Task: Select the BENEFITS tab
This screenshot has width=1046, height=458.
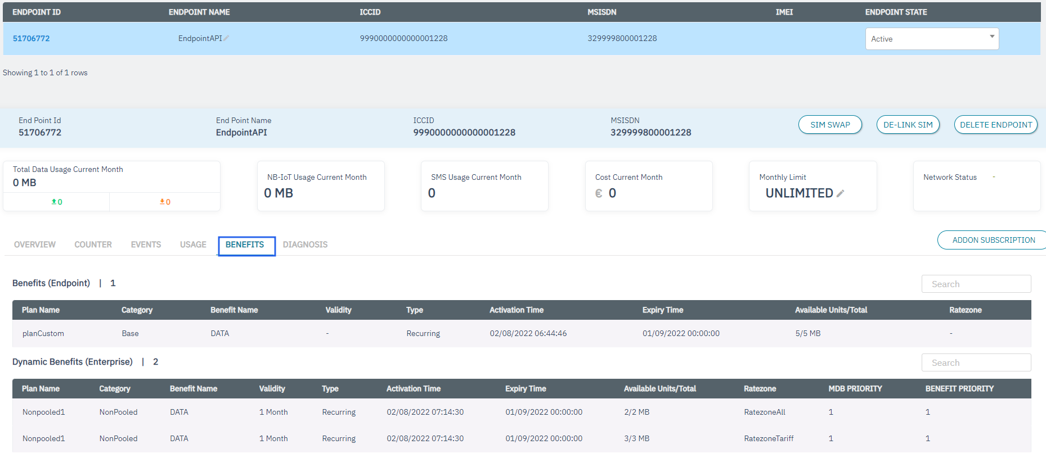Action: click(245, 245)
